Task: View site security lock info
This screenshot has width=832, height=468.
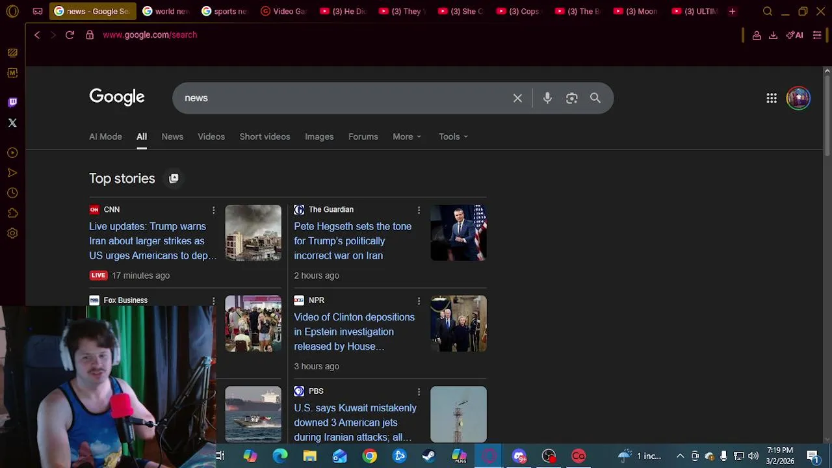Action: coord(90,35)
